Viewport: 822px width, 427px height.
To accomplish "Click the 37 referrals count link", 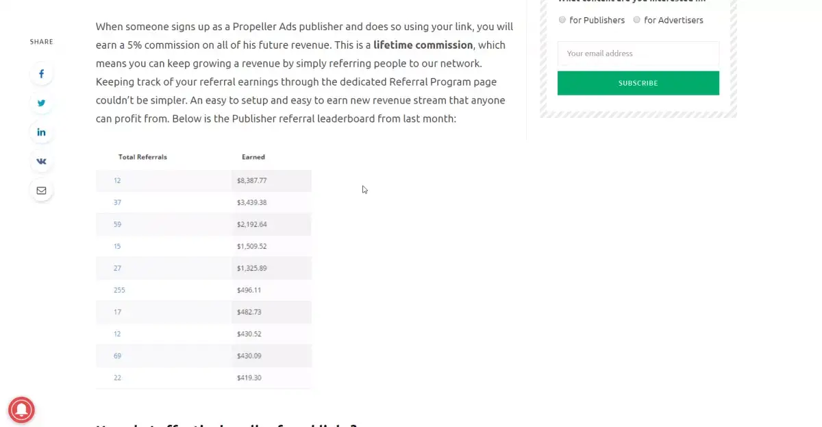I will (117, 202).
